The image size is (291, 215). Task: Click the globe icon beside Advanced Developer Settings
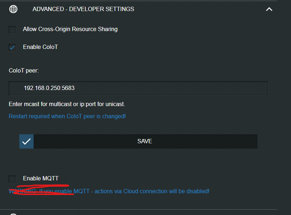(13, 9)
